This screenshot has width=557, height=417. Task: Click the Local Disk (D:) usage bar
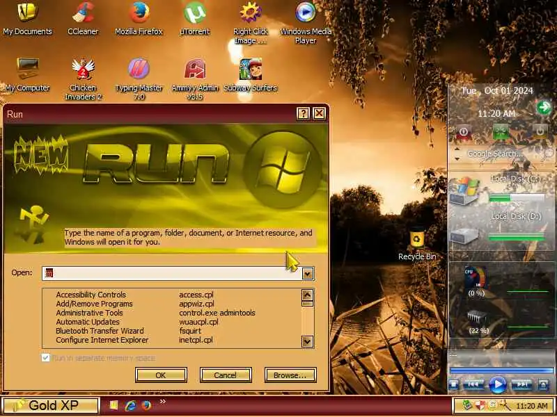tap(517, 236)
